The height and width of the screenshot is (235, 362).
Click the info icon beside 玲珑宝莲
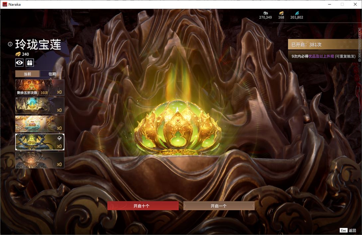[10, 44]
